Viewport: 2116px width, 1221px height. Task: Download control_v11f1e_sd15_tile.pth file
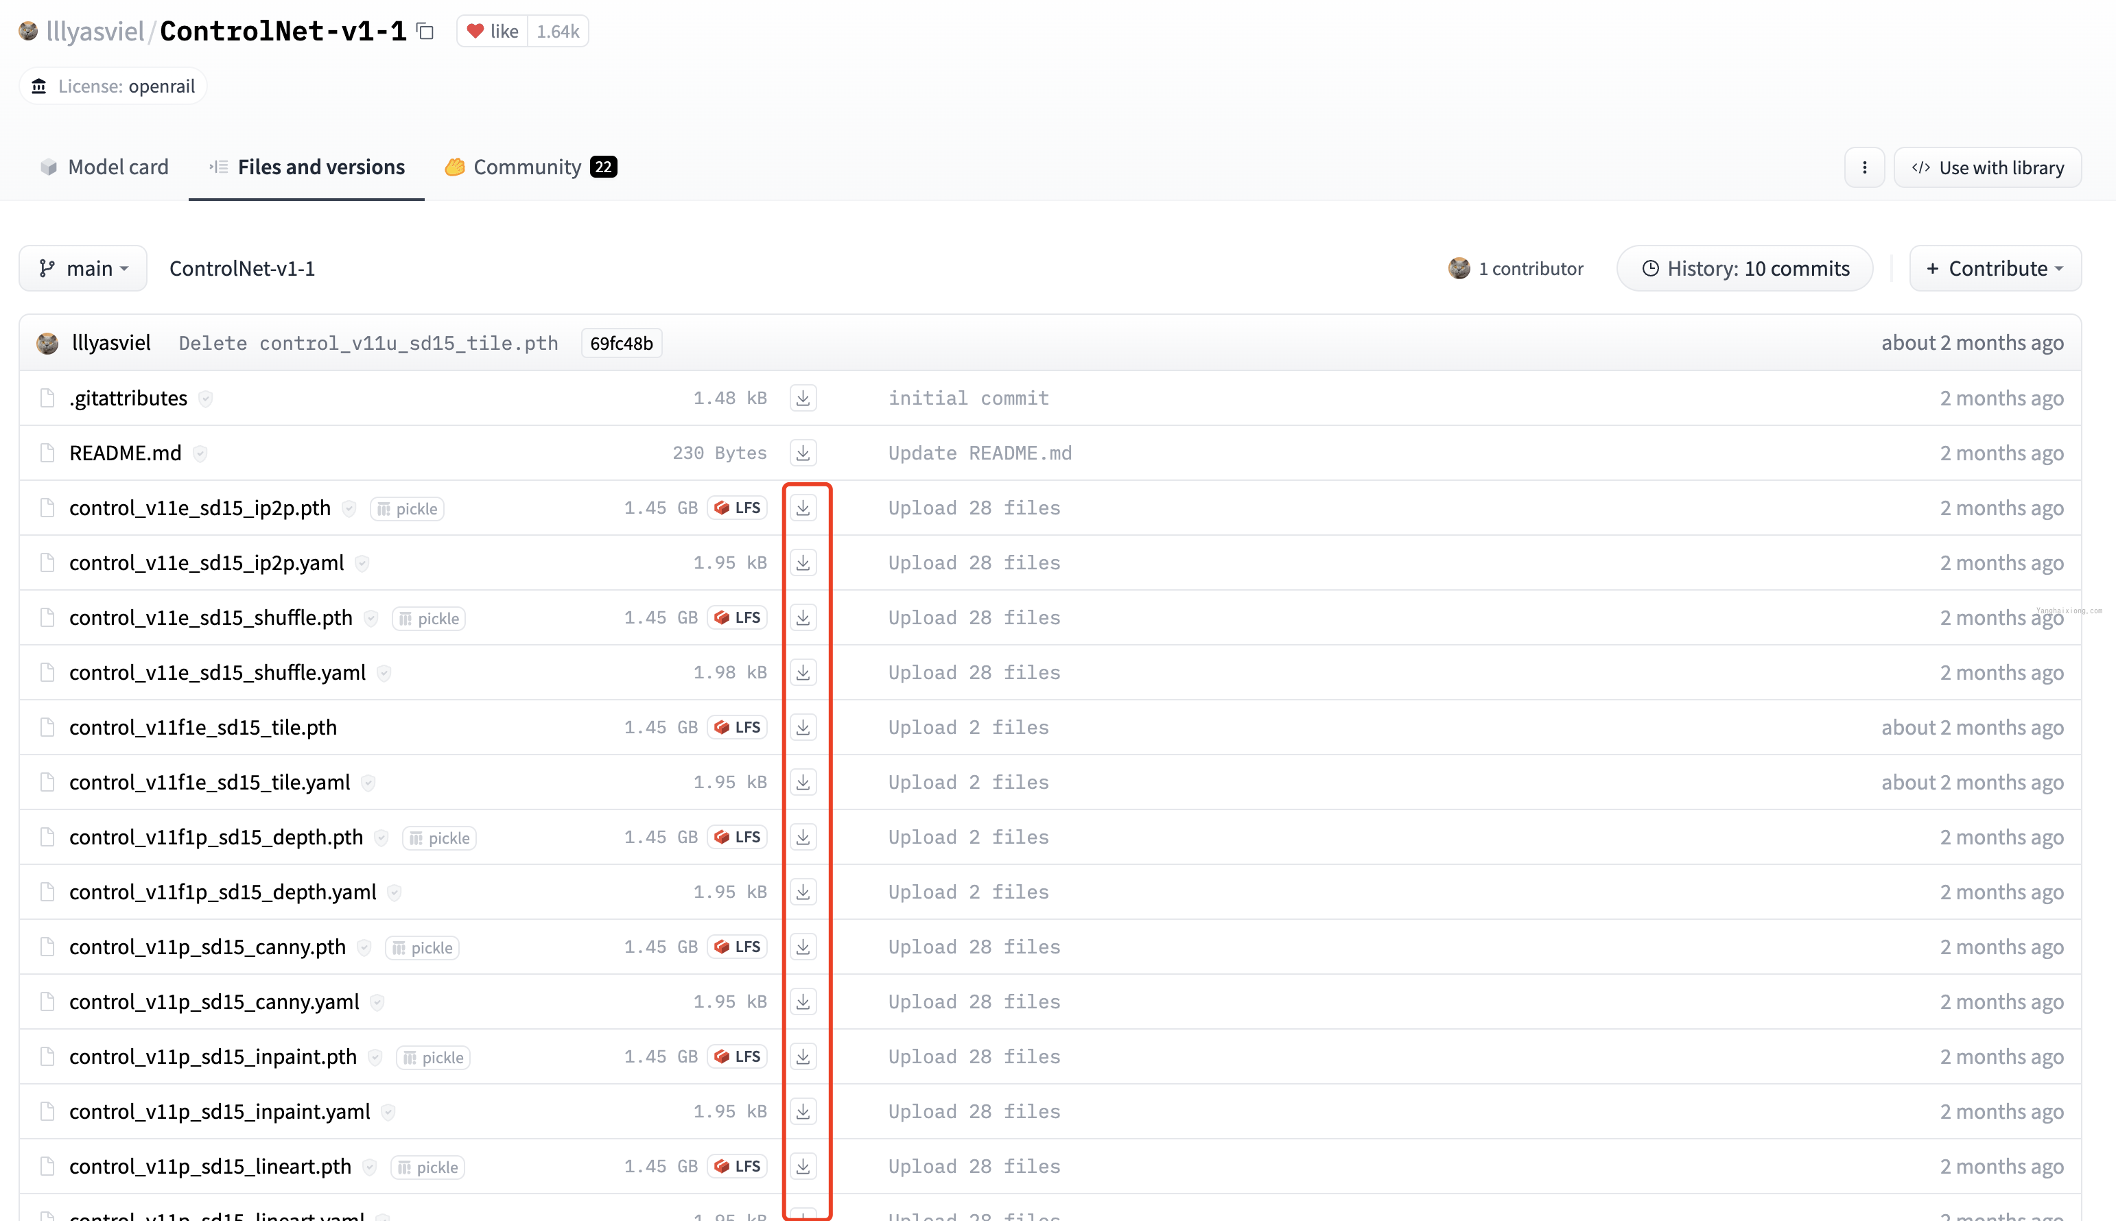click(x=803, y=728)
